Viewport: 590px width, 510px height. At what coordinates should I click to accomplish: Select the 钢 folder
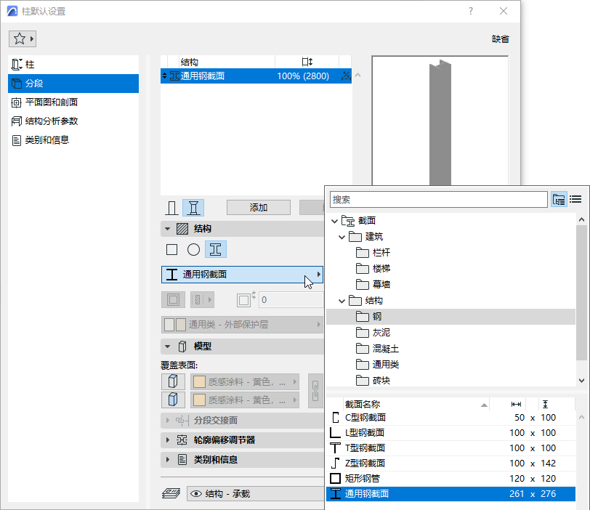[x=450, y=317]
